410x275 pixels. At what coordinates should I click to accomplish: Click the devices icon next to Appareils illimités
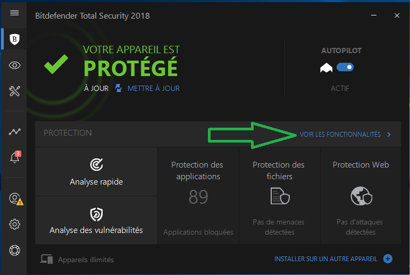pyautogui.click(x=47, y=259)
